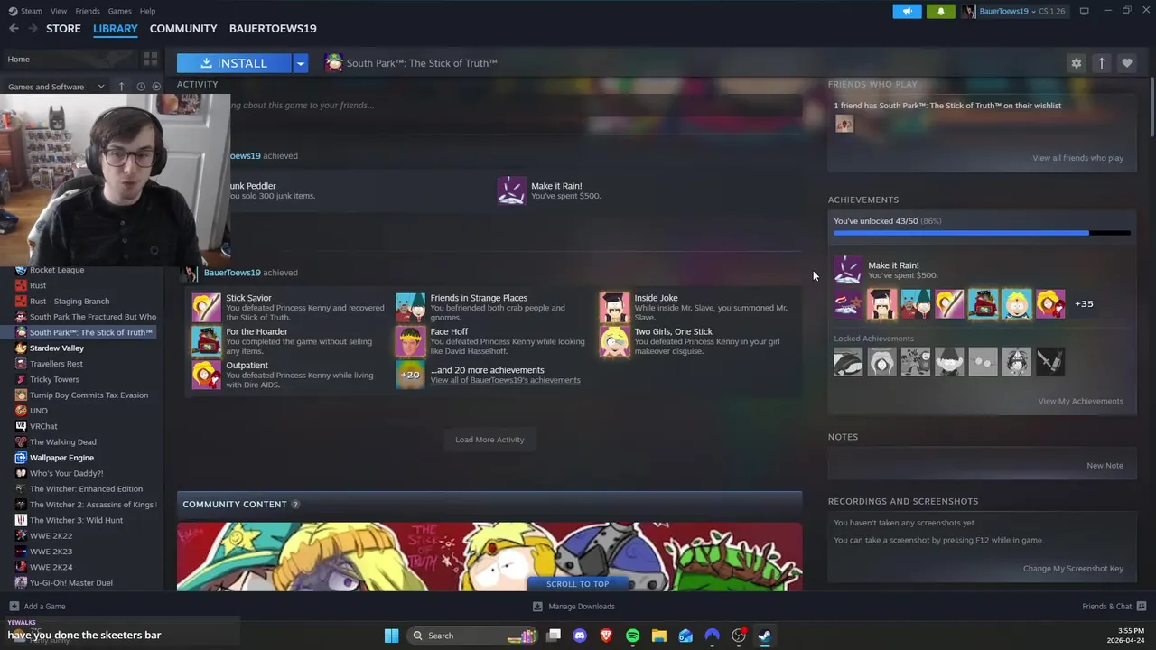Open View My Achievements link
This screenshot has width=1156, height=650.
(1080, 401)
